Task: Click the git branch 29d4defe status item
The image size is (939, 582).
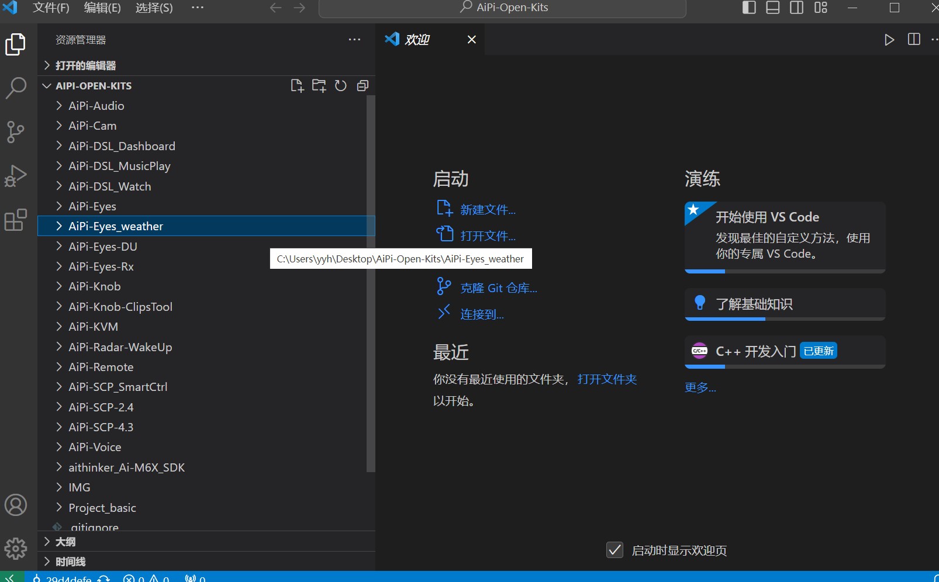Action: coord(63,578)
